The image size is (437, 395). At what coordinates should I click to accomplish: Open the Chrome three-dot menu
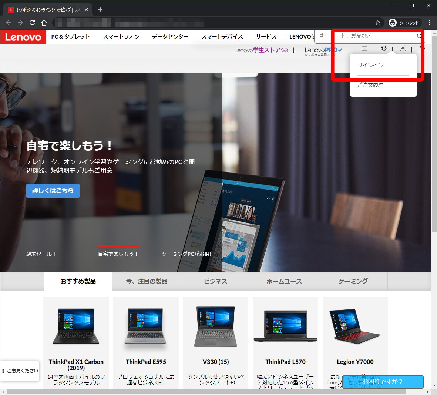429,23
